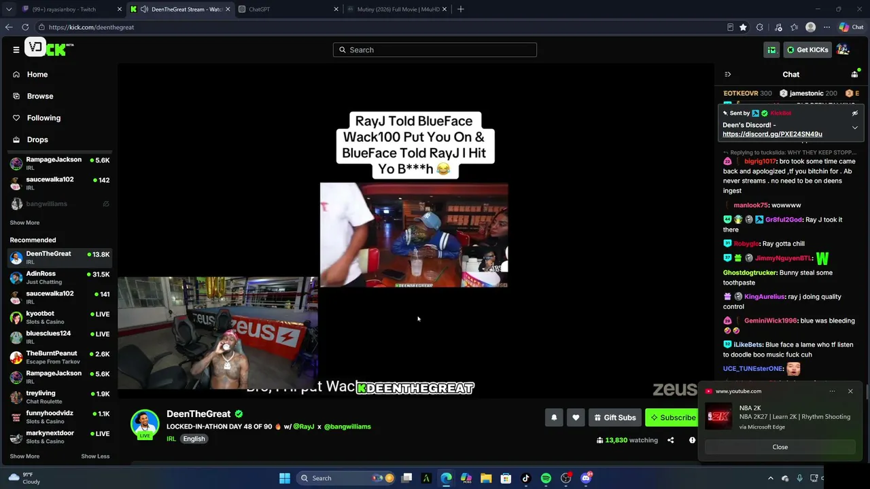Open Copilot Chat in Edge

(x=851, y=27)
